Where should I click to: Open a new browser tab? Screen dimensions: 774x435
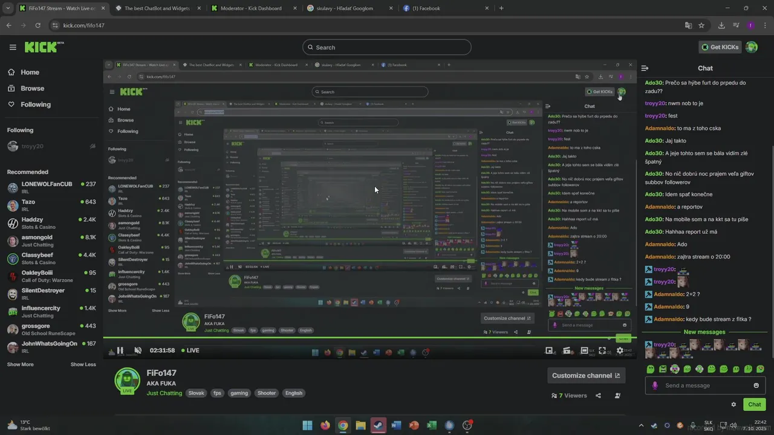pos(501,8)
